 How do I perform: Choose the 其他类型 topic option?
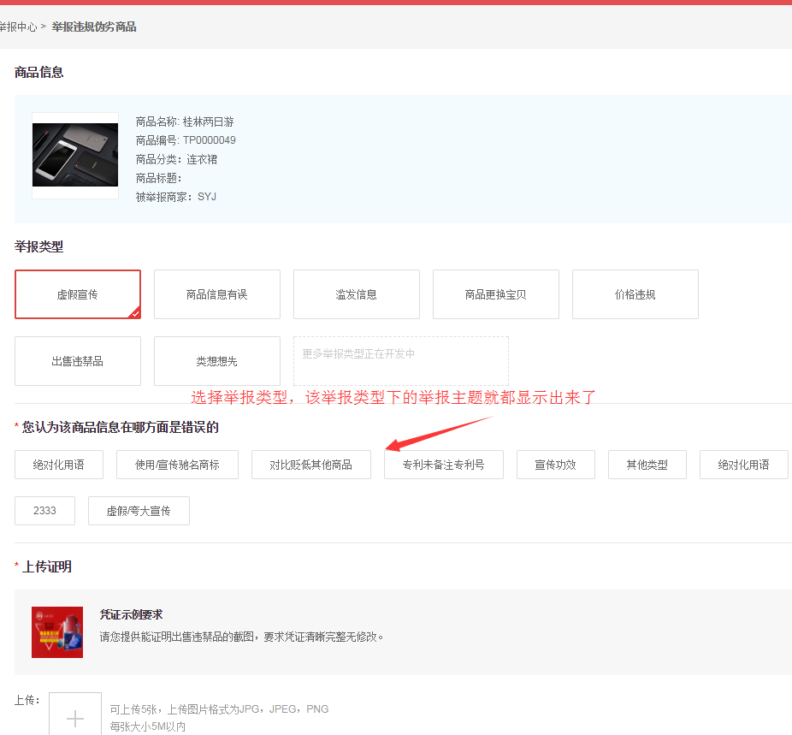647,465
